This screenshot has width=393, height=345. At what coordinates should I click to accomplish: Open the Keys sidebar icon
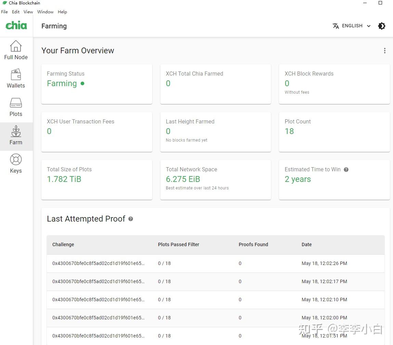pyautogui.click(x=16, y=160)
